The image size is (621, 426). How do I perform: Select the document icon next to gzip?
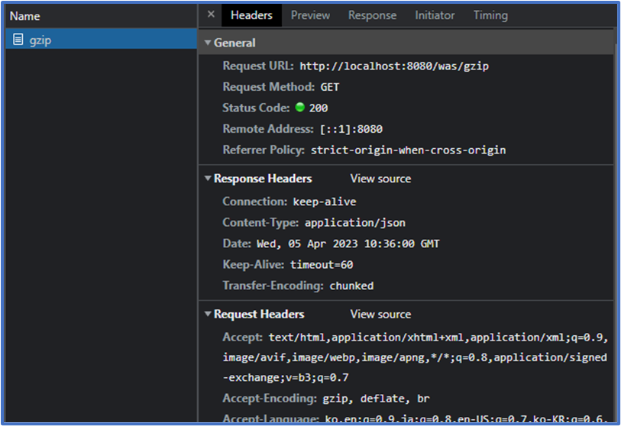pos(18,39)
